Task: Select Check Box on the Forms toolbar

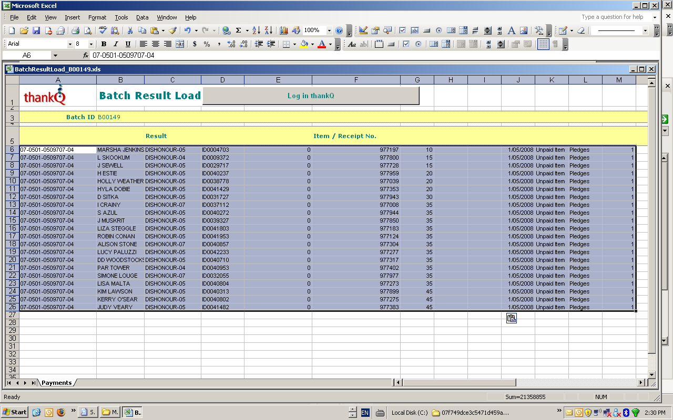Action: pyautogui.click(x=406, y=44)
